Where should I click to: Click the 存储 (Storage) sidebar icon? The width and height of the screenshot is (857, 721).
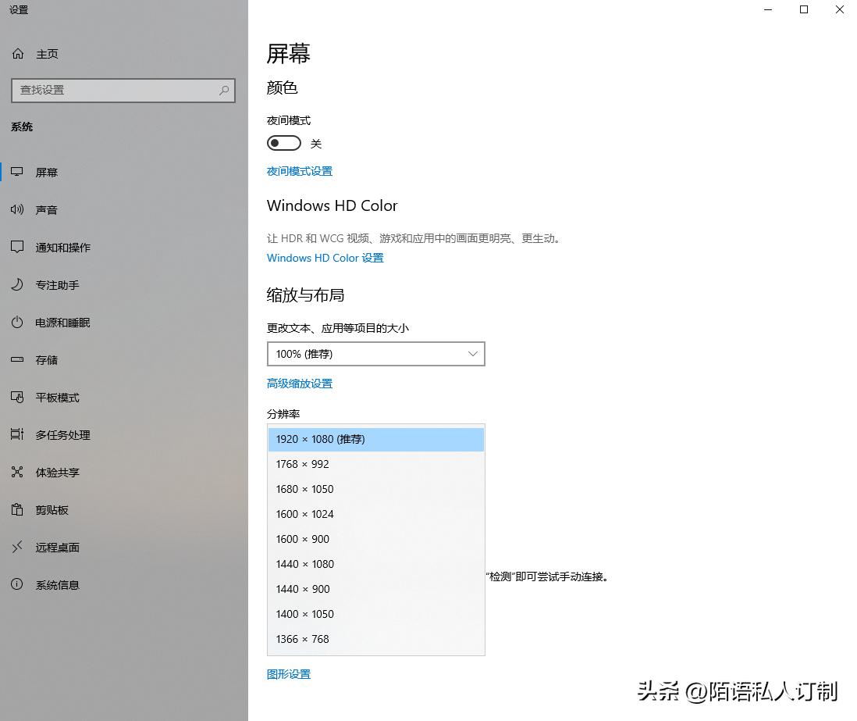(17, 359)
